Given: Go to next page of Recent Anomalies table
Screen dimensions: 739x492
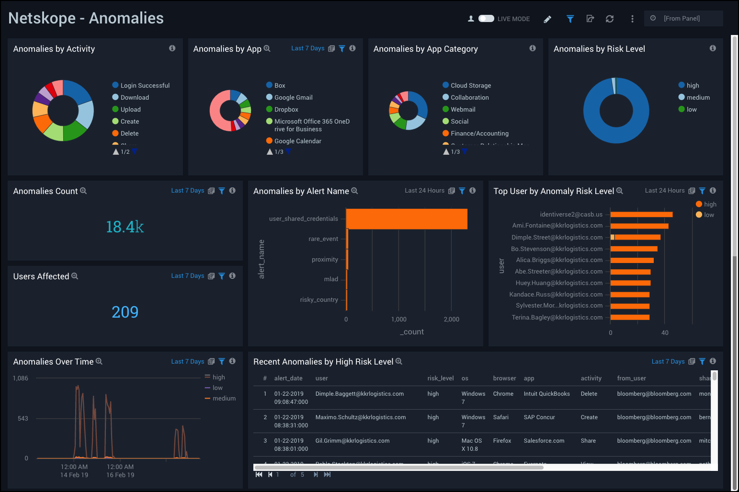Looking at the screenshot, I should tap(316, 474).
